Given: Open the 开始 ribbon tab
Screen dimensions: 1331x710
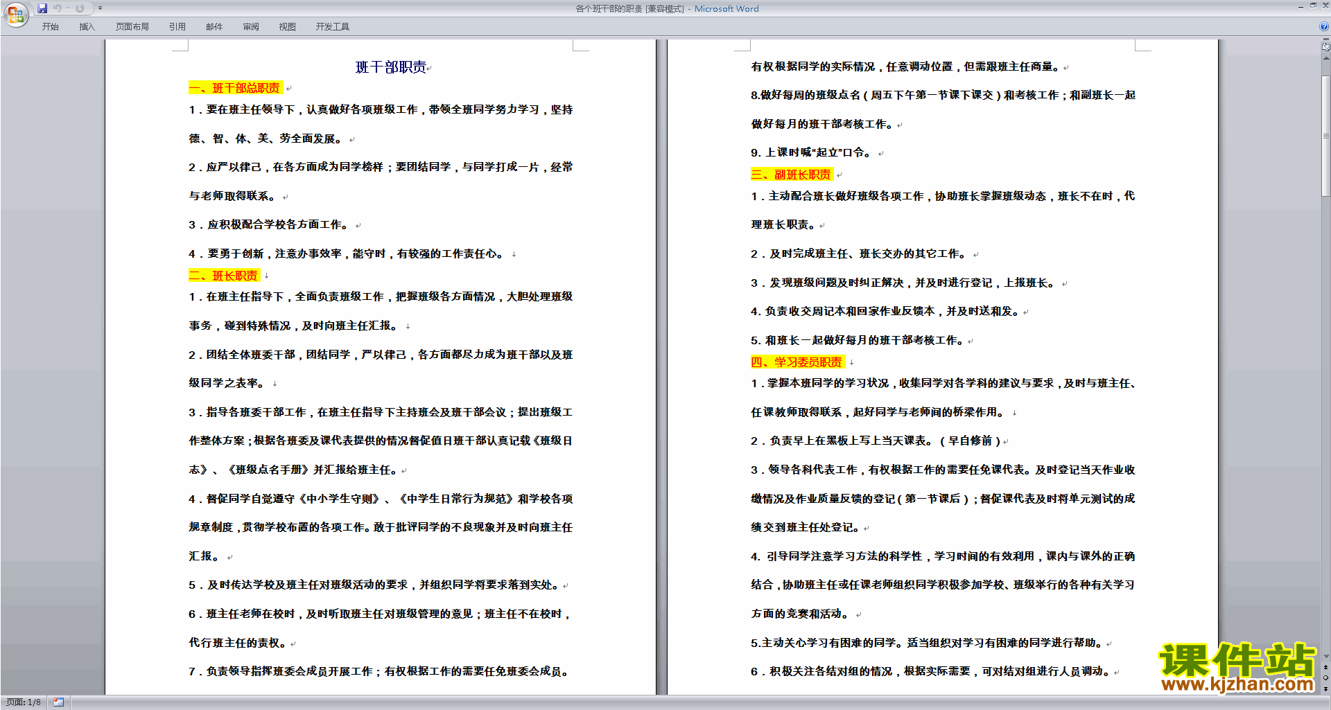Looking at the screenshot, I should (50, 27).
